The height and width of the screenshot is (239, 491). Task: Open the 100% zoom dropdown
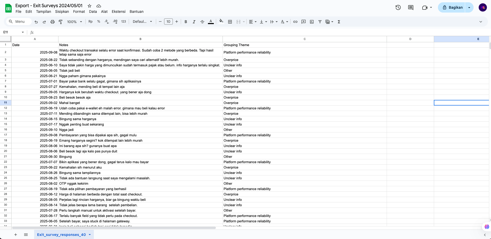(x=74, y=22)
